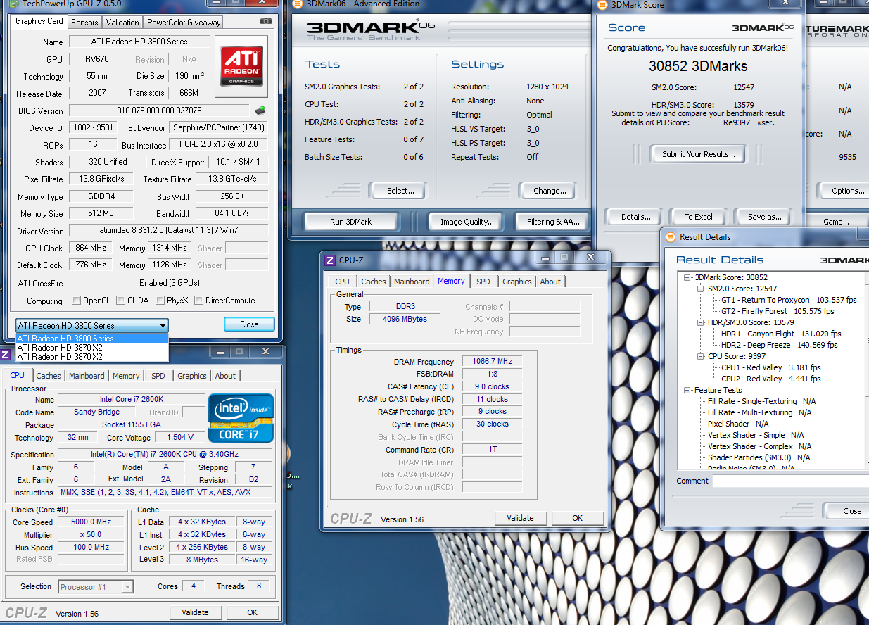Switch to GPU-Z Sensors tab
Screen dimensions: 869x625
tap(84, 22)
